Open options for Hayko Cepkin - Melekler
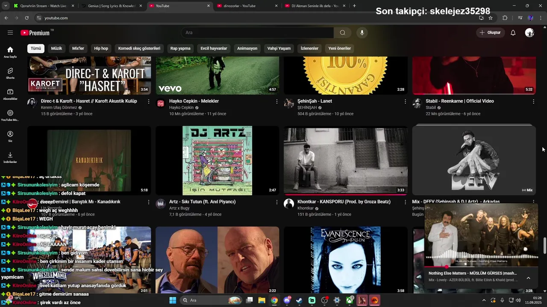The width and height of the screenshot is (547, 307). pos(277,101)
